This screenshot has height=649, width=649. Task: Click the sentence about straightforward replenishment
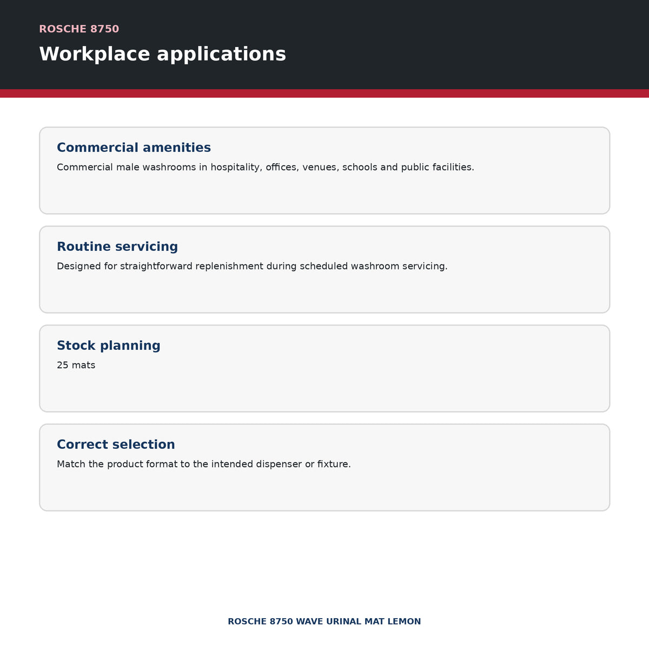tap(252, 266)
